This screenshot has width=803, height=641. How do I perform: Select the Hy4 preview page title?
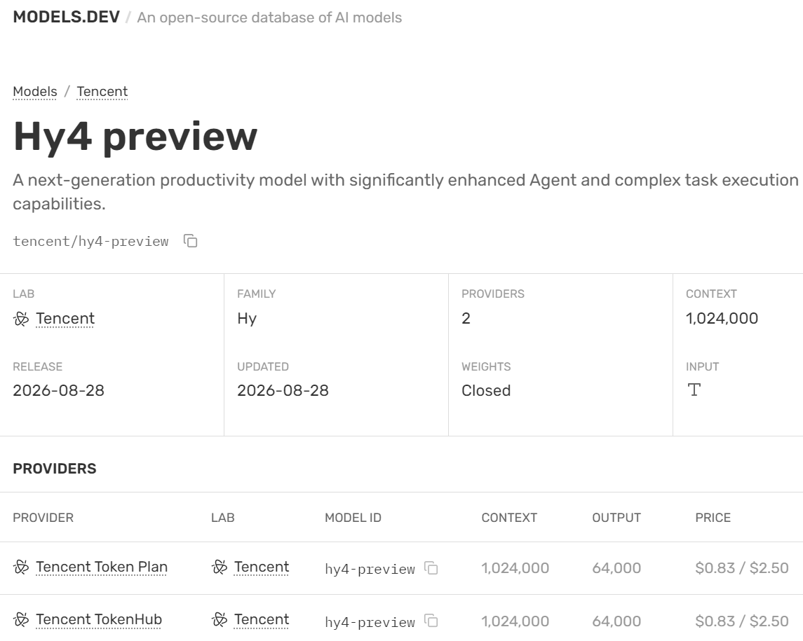pyautogui.click(x=135, y=137)
